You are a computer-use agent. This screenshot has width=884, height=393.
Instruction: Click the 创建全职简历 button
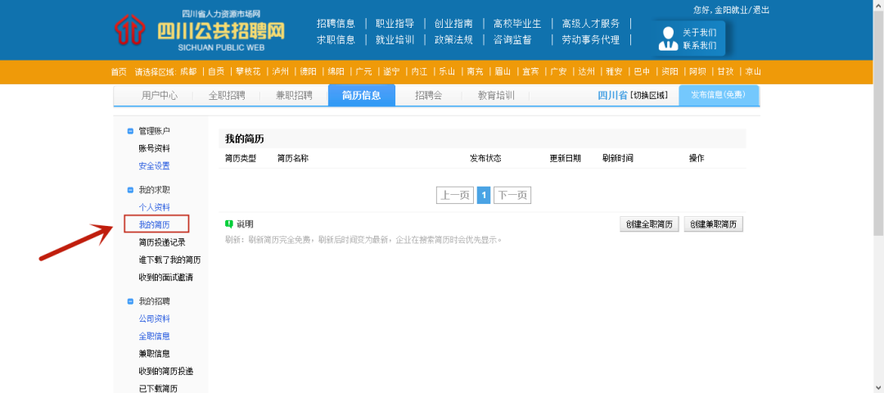pyautogui.click(x=649, y=224)
